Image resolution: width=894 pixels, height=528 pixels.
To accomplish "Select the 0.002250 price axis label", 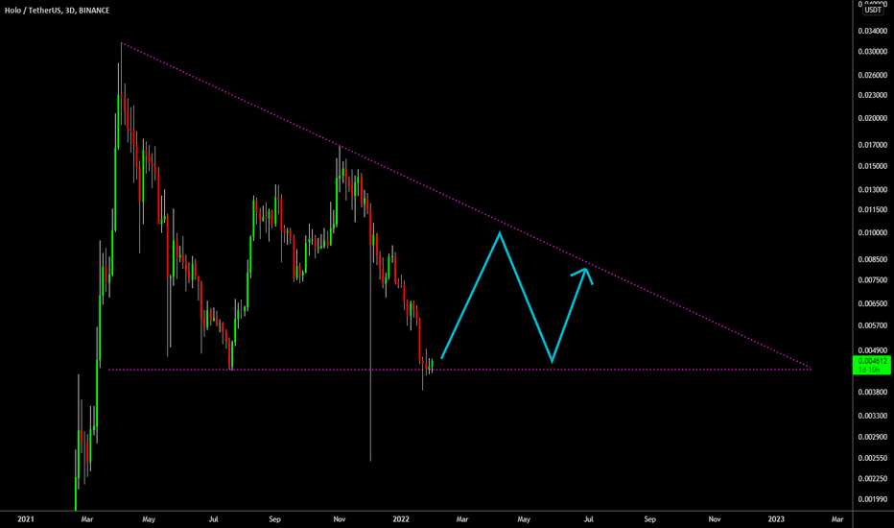I will tap(873, 478).
